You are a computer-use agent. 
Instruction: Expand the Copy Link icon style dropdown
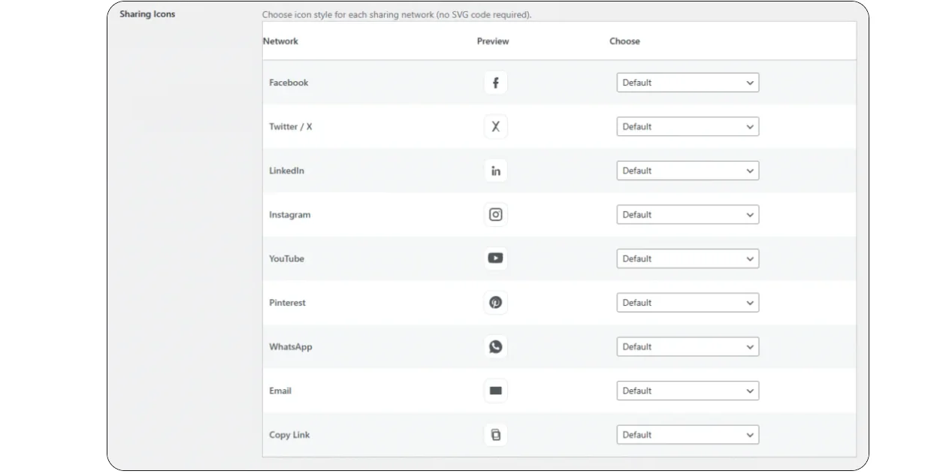pyautogui.click(x=687, y=435)
